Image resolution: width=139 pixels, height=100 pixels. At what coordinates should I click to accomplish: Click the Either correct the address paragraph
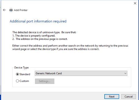[x=70, y=47]
